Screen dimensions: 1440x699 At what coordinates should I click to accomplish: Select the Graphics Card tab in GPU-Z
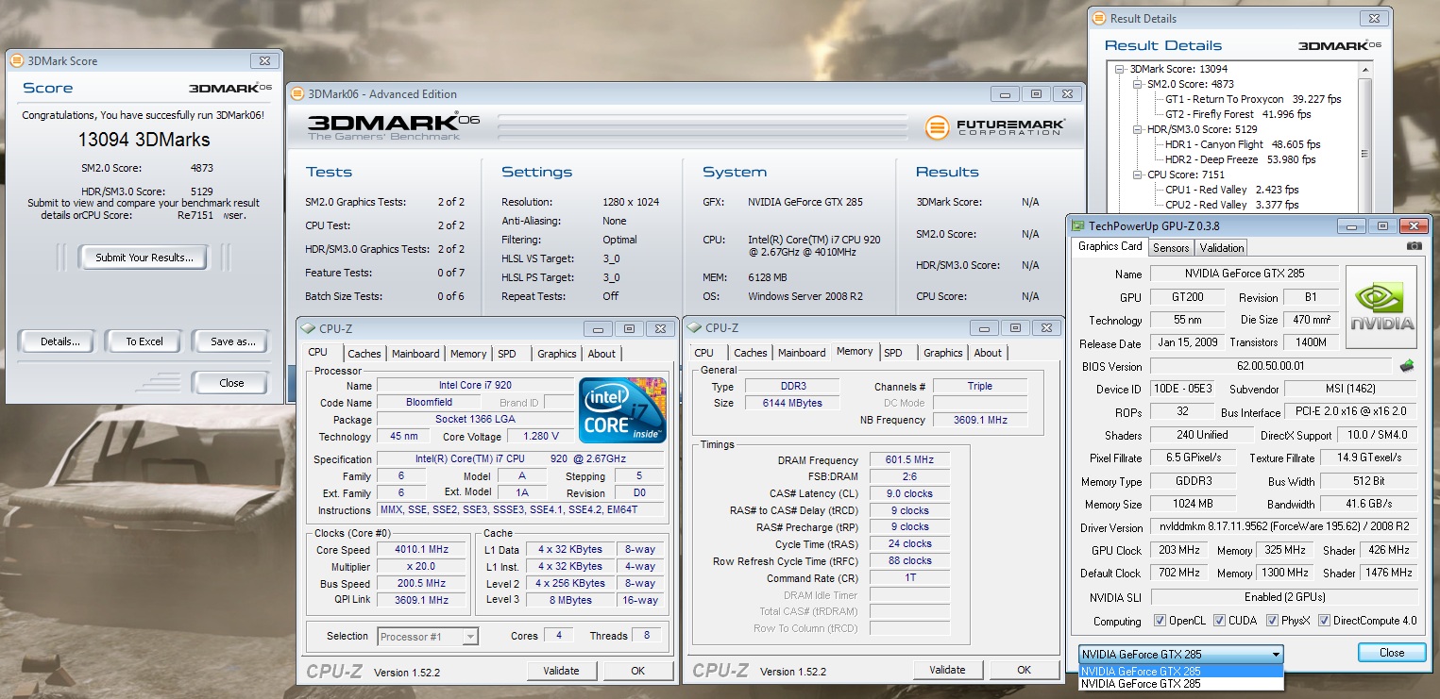click(1110, 246)
